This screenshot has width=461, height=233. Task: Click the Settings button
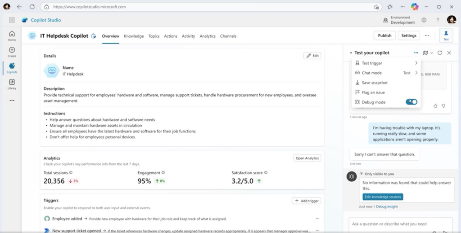click(409, 35)
